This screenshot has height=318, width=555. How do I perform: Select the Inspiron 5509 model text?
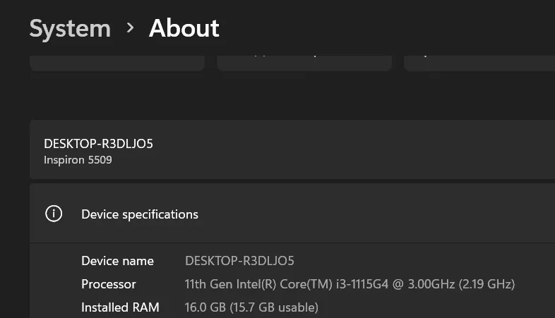coord(78,160)
